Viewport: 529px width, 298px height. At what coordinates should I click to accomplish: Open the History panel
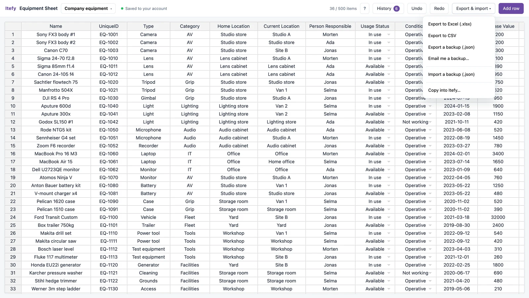(x=388, y=9)
